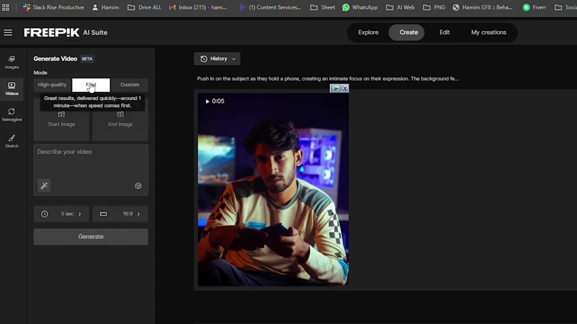577x324 pixels.
Task: Select High quality mode
Action: [x=52, y=85]
